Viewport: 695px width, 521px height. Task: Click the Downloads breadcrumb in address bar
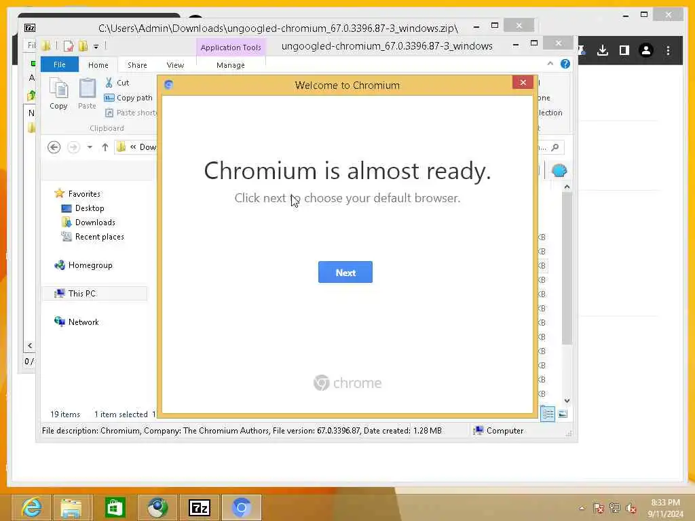pyautogui.click(x=147, y=147)
